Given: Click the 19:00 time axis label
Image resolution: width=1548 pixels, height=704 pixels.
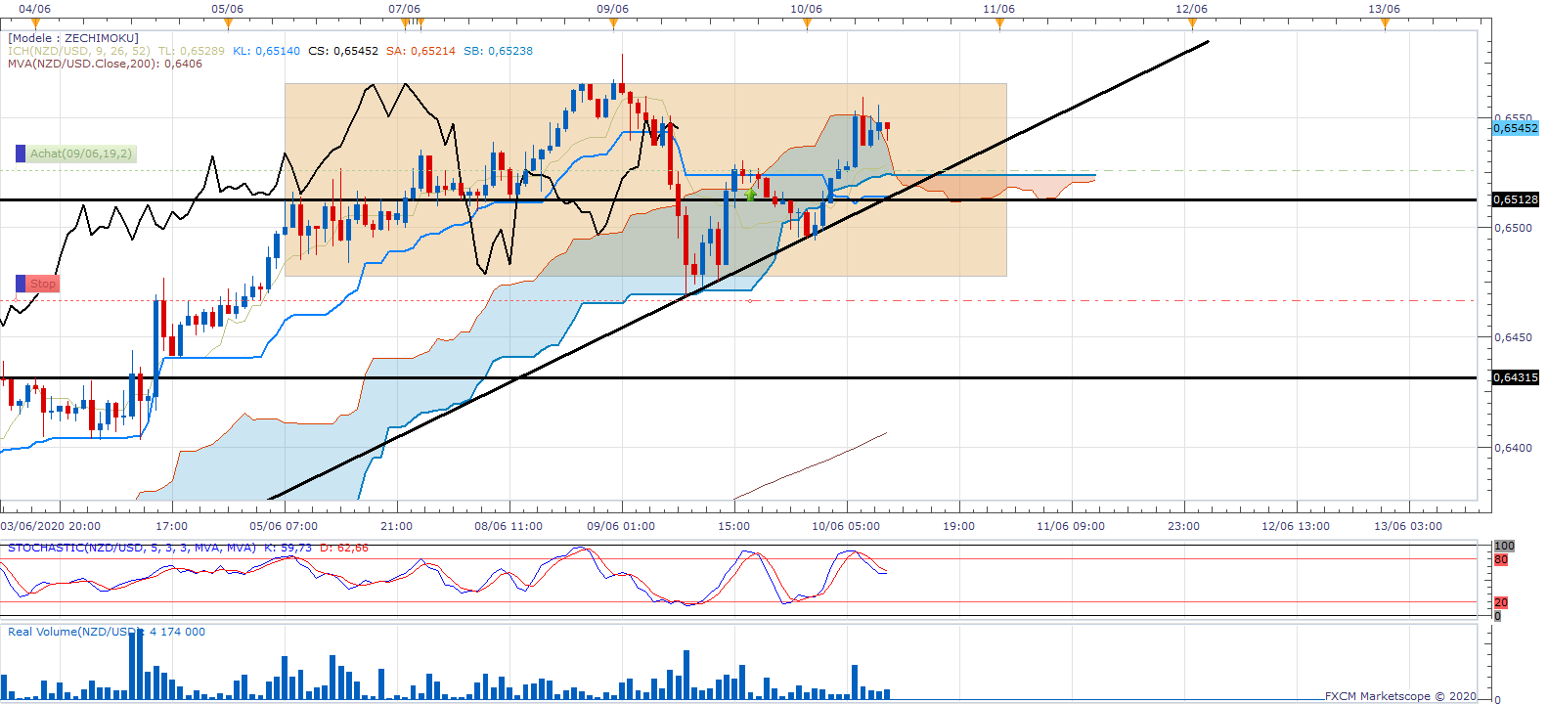Looking at the screenshot, I should click(959, 526).
